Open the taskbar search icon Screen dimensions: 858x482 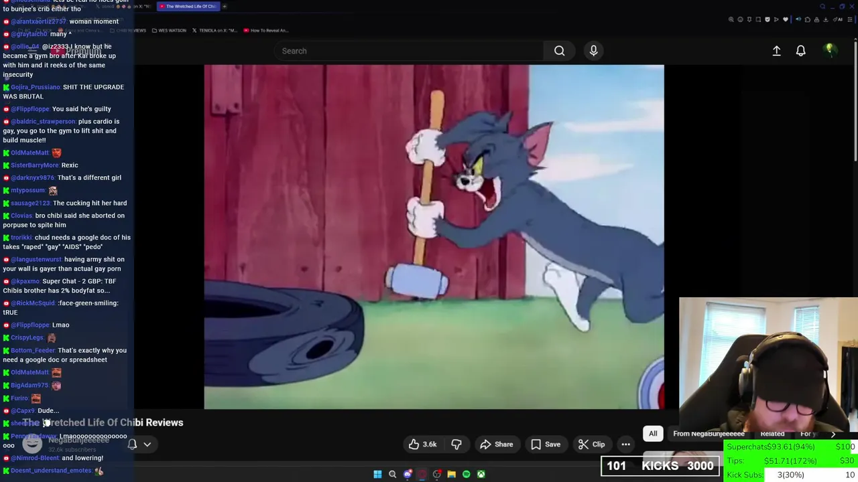click(392, 475)
